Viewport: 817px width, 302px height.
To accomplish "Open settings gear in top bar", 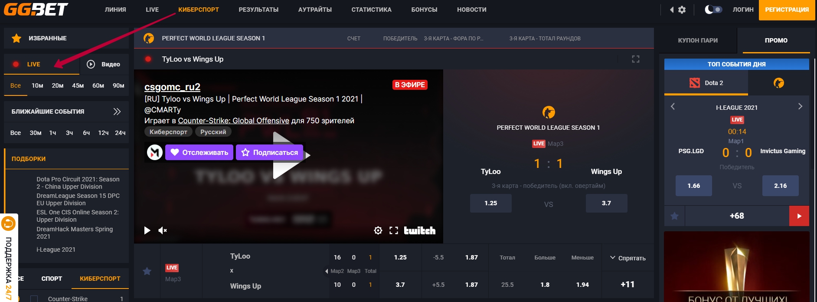I will pos(682,10).
